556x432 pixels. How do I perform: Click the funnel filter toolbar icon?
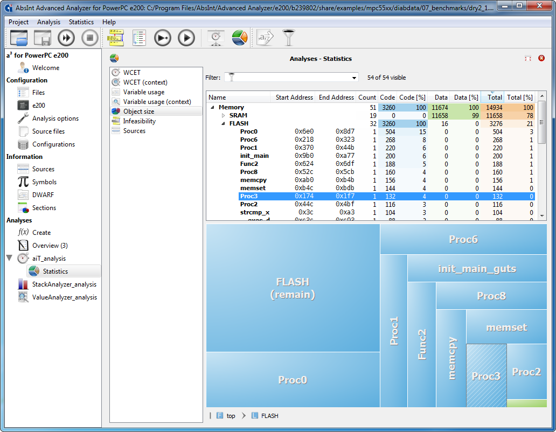(289, 38)
